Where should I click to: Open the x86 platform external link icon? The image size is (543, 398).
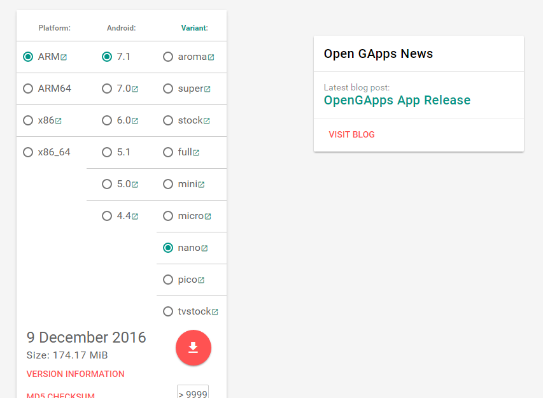tap(58, 121)
